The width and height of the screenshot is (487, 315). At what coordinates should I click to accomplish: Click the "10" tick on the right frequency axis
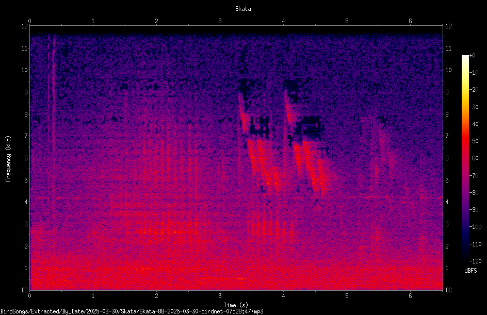[448, 70]
